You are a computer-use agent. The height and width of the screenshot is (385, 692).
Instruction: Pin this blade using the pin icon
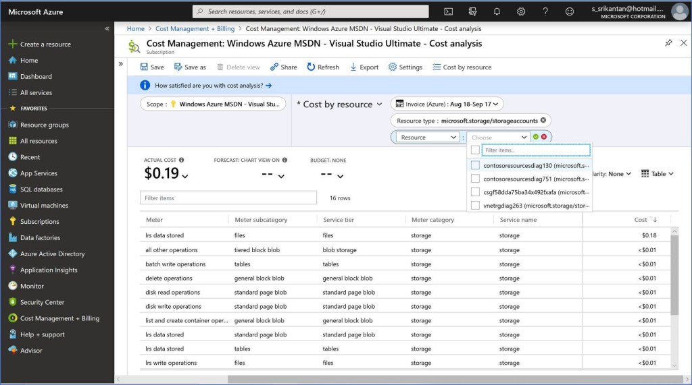coord(668,43)
